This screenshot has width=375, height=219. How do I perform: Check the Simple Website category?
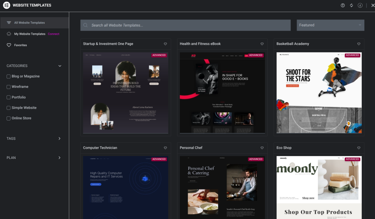click(x=9, y=108)
